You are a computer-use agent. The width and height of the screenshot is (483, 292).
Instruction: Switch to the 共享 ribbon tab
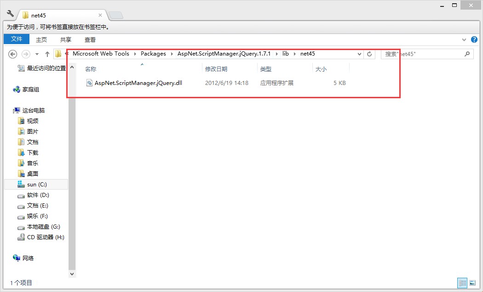pos(66,39)
